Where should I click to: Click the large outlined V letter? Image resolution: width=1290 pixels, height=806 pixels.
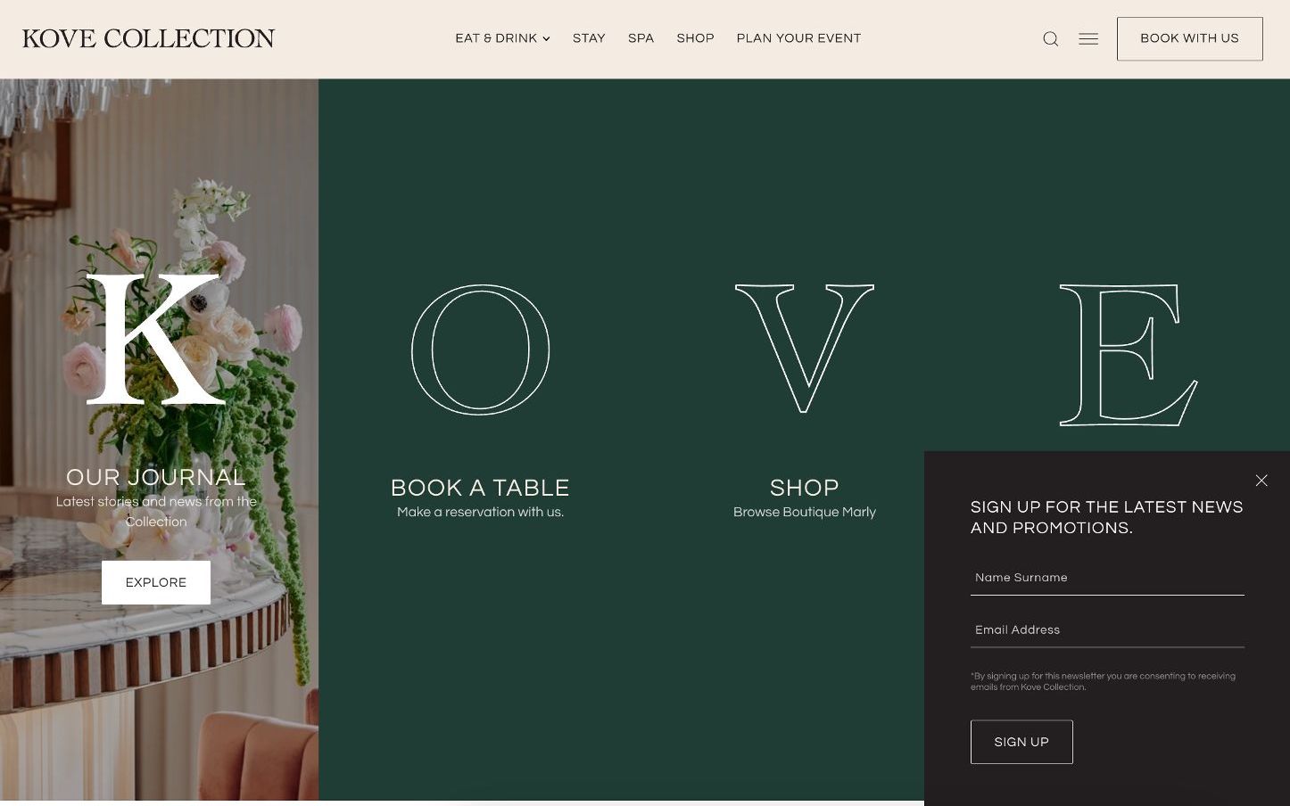click(805, 349)
